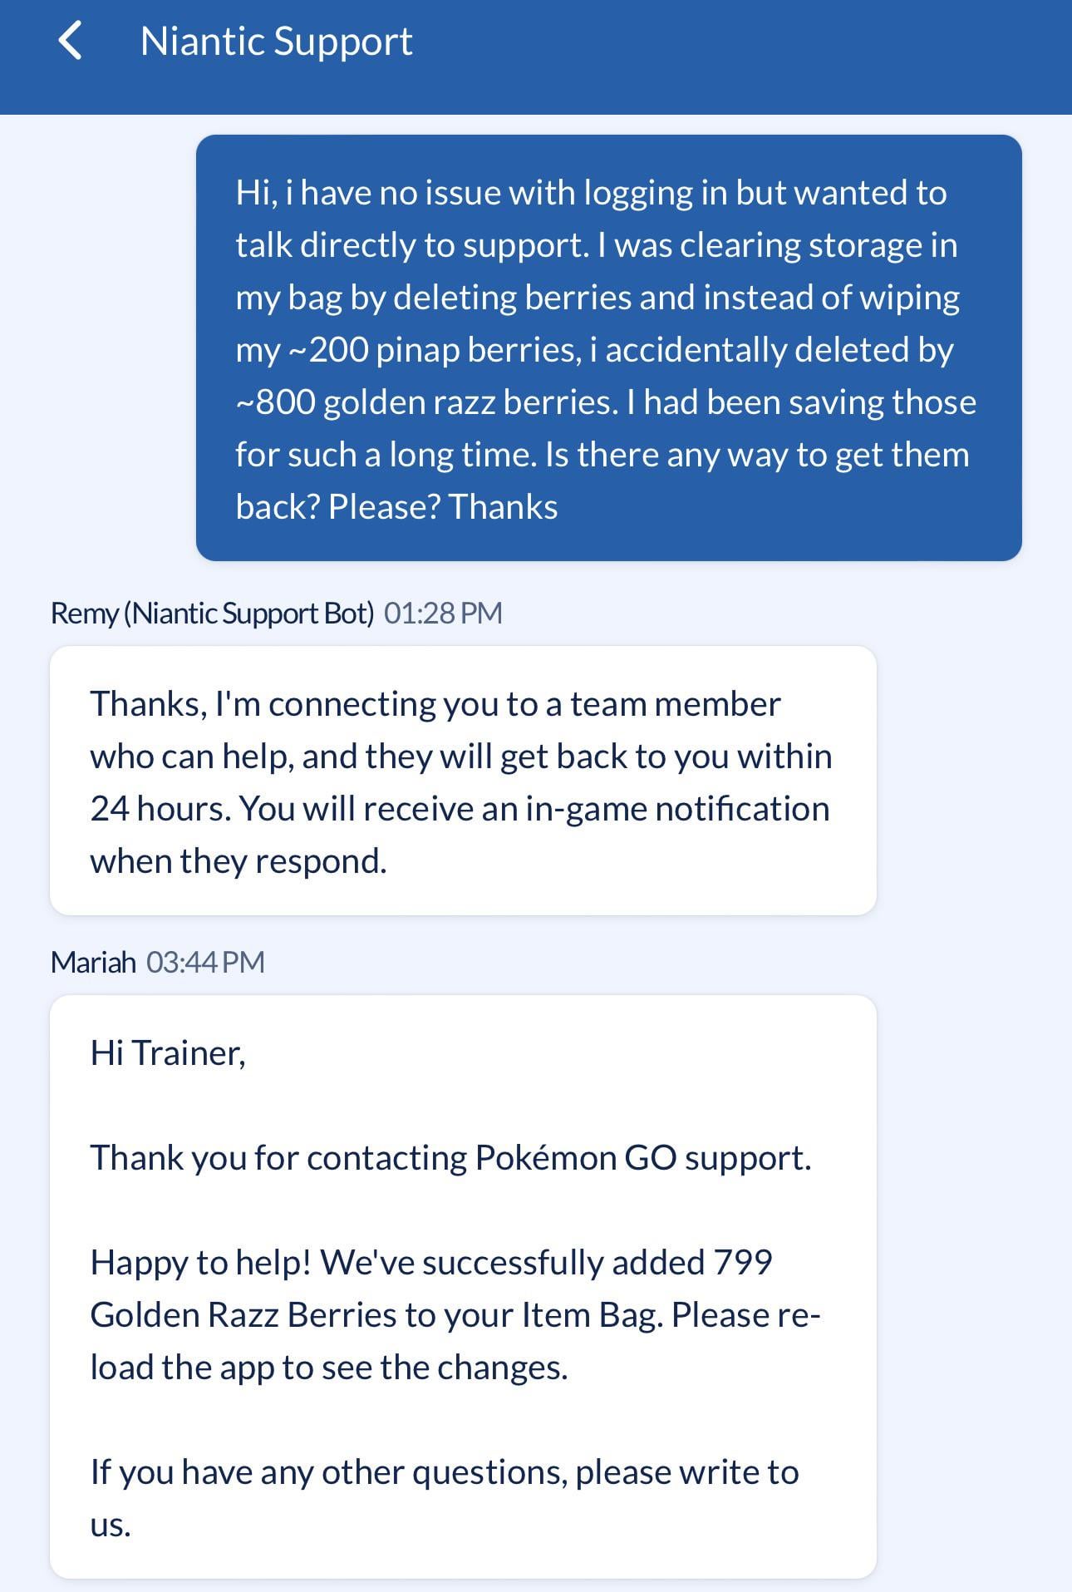
Task: Tap the "back? Please? Thanks" line
Action: (x=396, y=507)
